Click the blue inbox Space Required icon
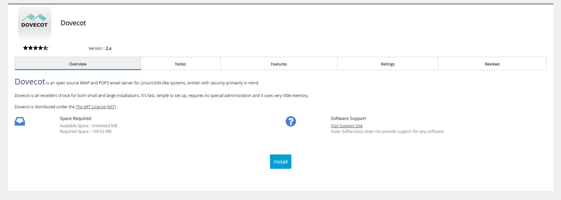 click(20, 121)
